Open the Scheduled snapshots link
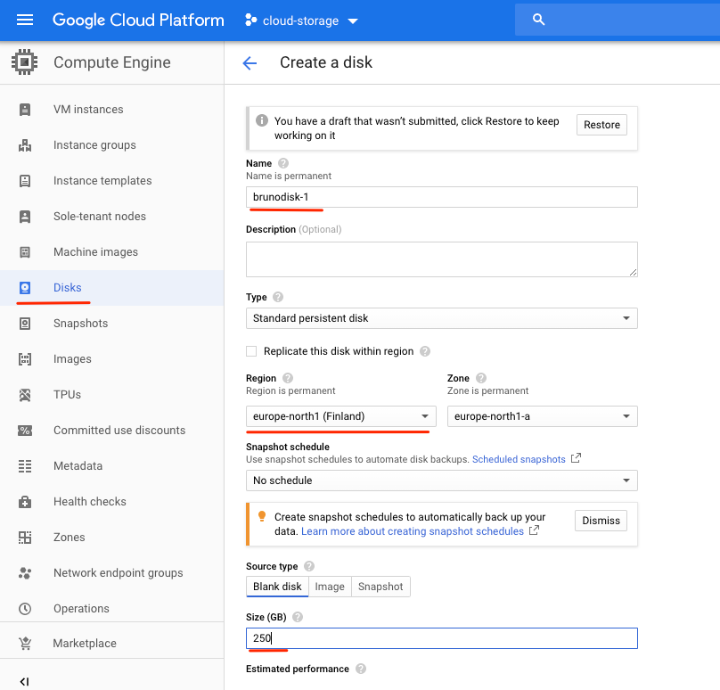The height and width of the screenshot is (690, 720). (x=519, y=459)
